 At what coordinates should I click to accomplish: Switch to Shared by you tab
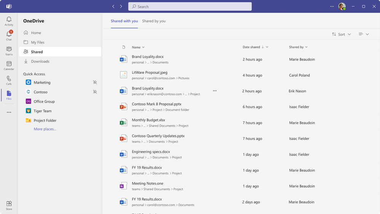(x=154, y=21)
